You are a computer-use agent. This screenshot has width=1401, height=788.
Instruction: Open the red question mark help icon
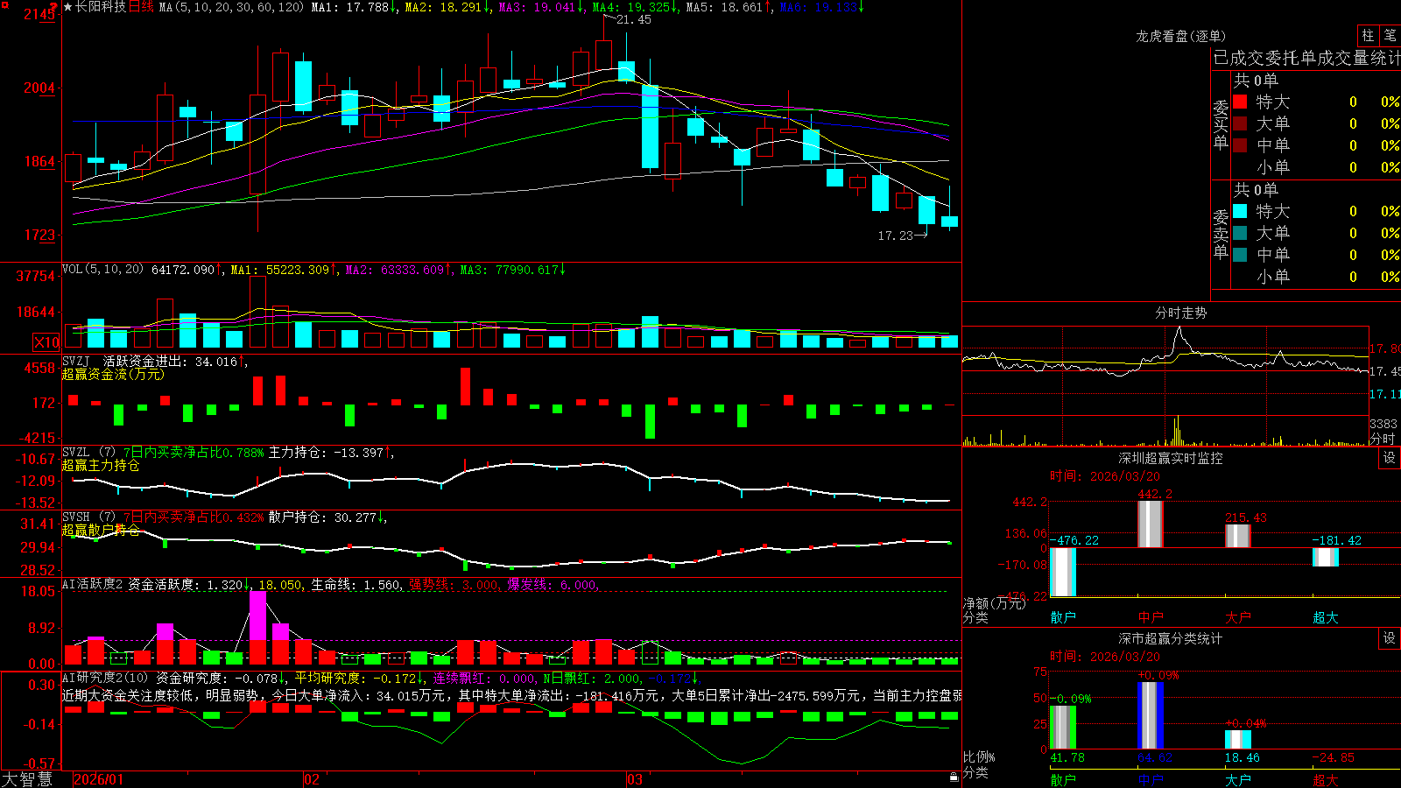tap(53, 6)
